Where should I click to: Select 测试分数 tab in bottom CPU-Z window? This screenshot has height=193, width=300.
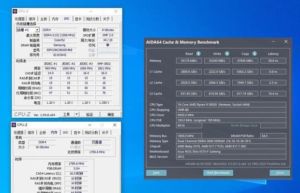click(91, 132)
